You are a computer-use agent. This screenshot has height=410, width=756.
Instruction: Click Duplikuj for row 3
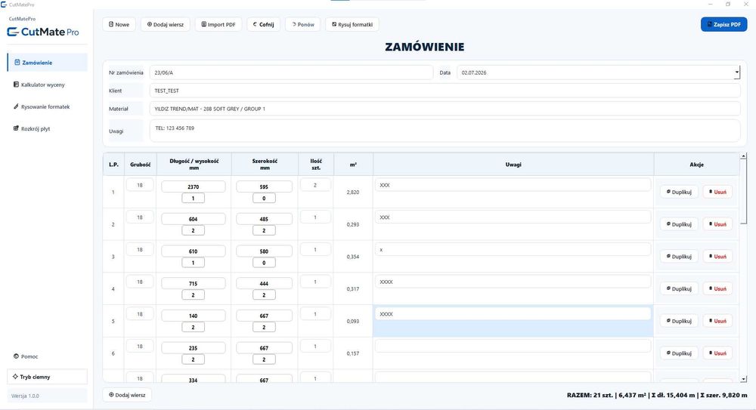pyautogui.click(x=679, y=256)
